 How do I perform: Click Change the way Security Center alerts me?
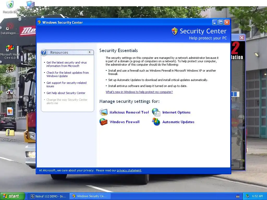(x=67, y=102)
